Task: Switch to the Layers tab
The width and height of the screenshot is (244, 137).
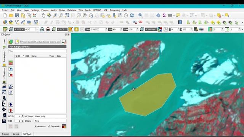Action: coord(16,134)
